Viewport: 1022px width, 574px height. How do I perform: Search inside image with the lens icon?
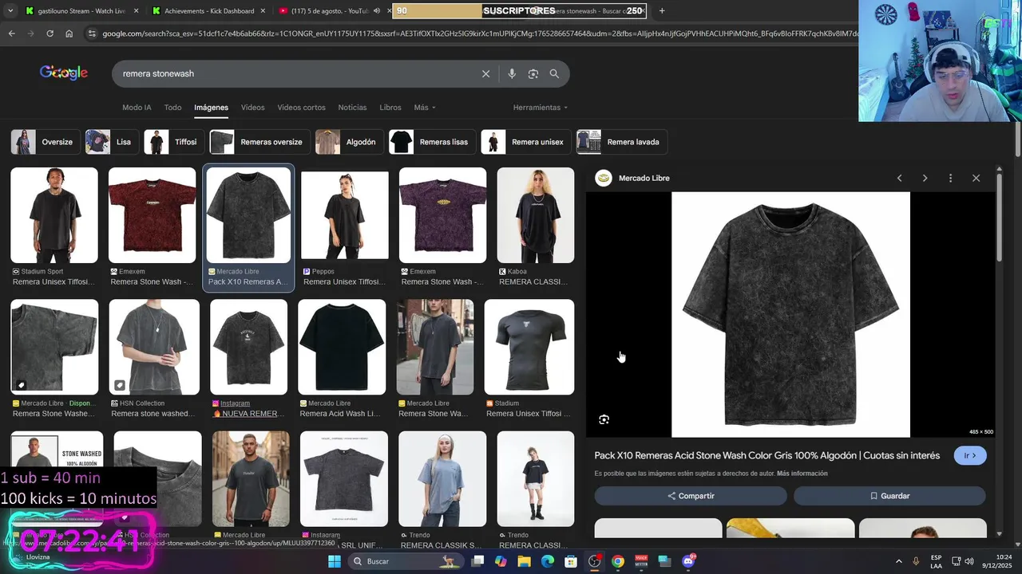(x=604, y=419)
